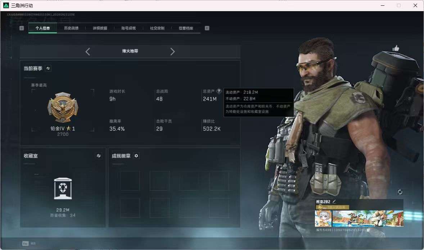Screen dimensions: 424x250
Task: Click the golden title badge under nickname
Action: pyautogui.click(x=333, y=207)
